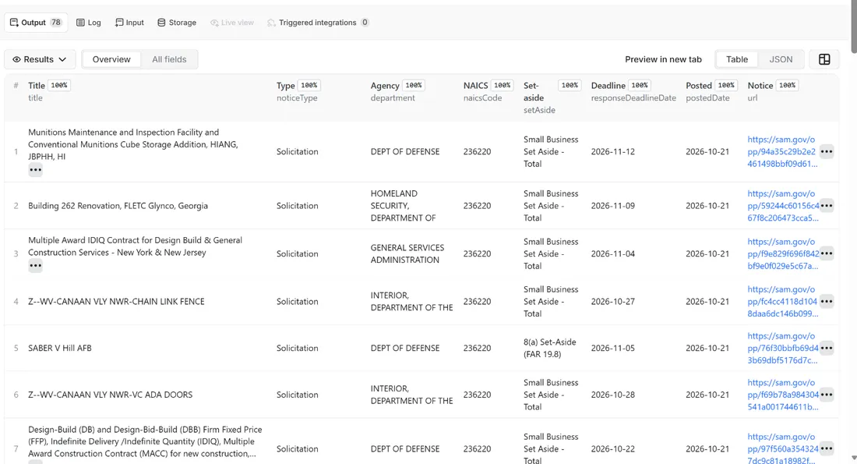Viewport: 857px width, 464px height.
Task: Click the 8(a) Set-Aside (FAR 19.8) cell
Action: (x=550, y=348)
